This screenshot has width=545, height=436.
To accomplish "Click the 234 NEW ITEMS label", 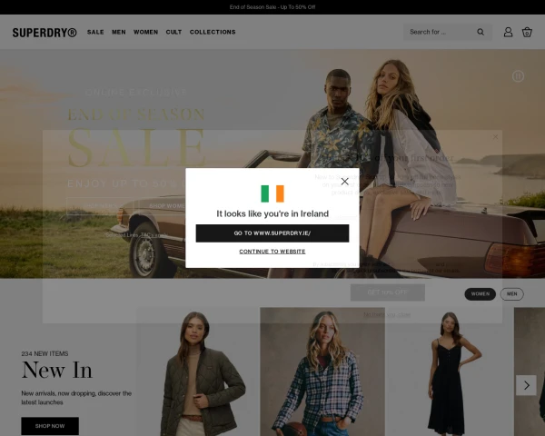I will pyautogui.click(x=45, y=353).
